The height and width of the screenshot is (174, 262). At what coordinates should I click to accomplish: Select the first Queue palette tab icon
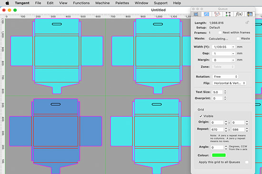coord(196,14)
